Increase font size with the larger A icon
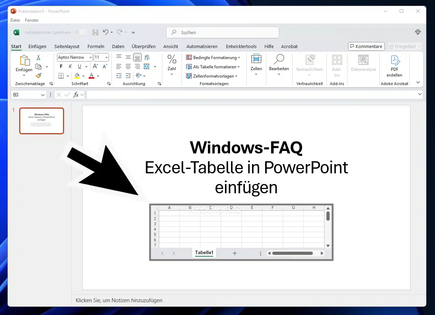The height and width of the screenshot is (315, 435). tap(95, 67)
